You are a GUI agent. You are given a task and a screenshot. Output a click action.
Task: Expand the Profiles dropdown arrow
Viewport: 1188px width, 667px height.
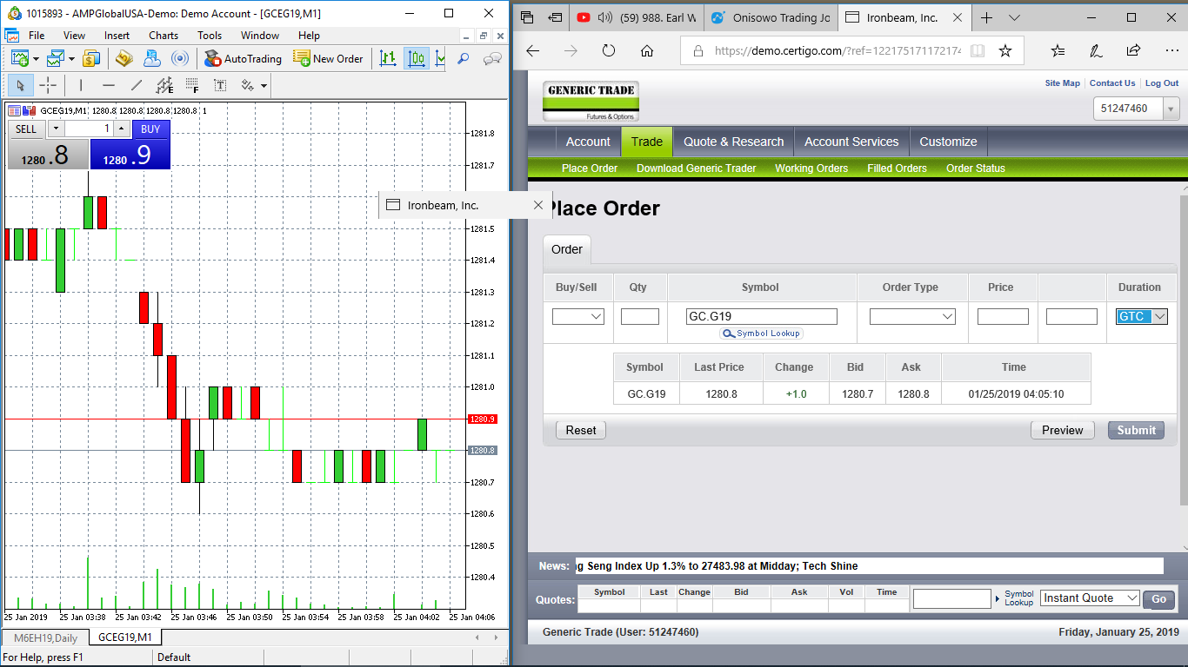point(71,58)
